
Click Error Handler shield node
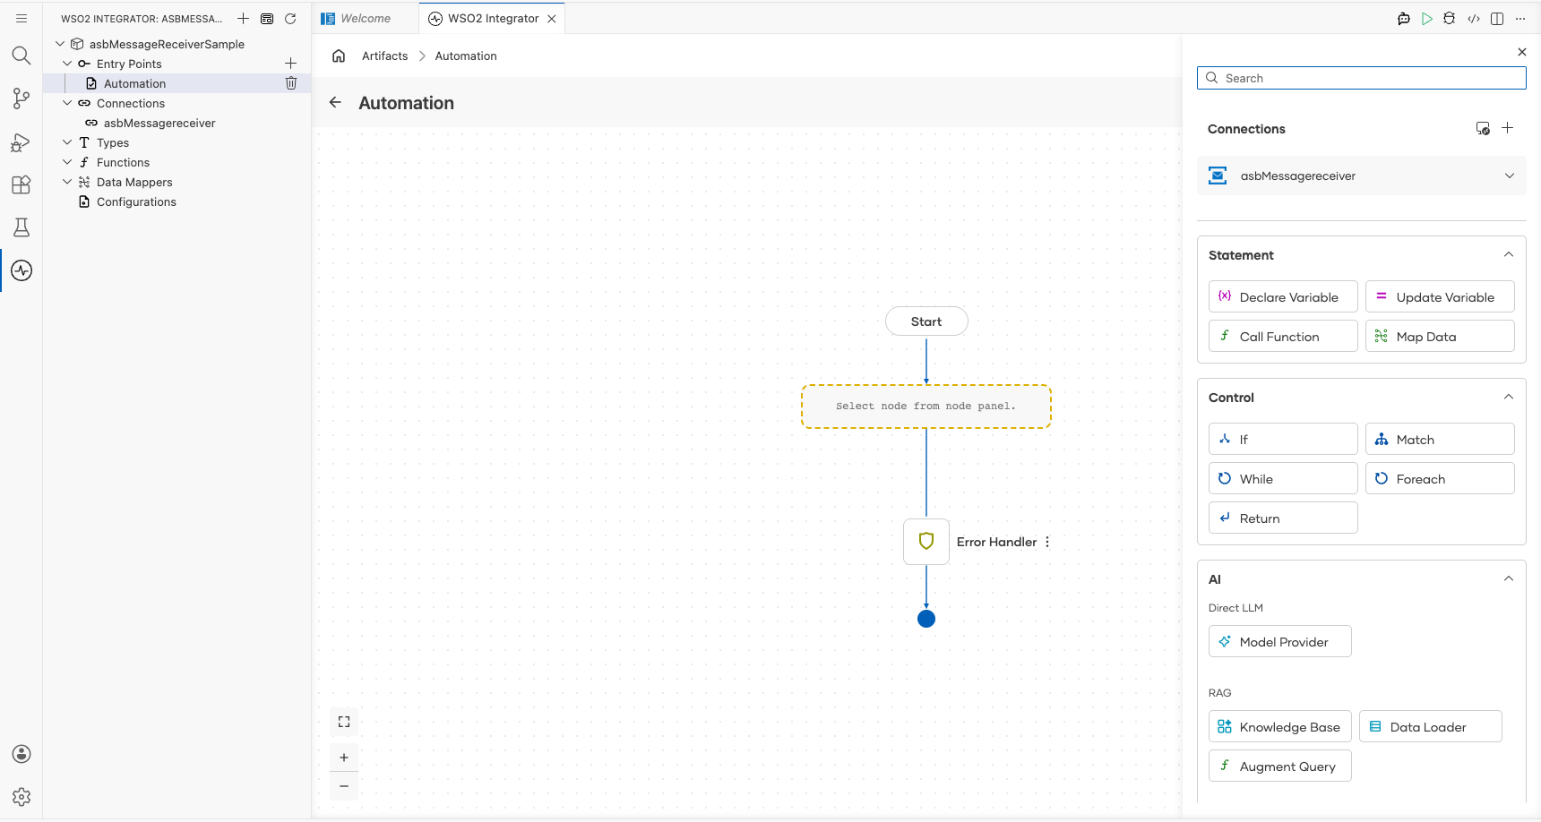pos(926,542)
